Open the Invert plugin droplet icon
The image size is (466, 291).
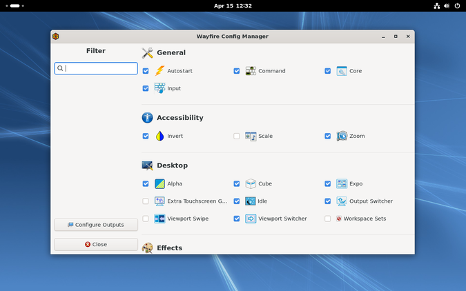(159, 136)
